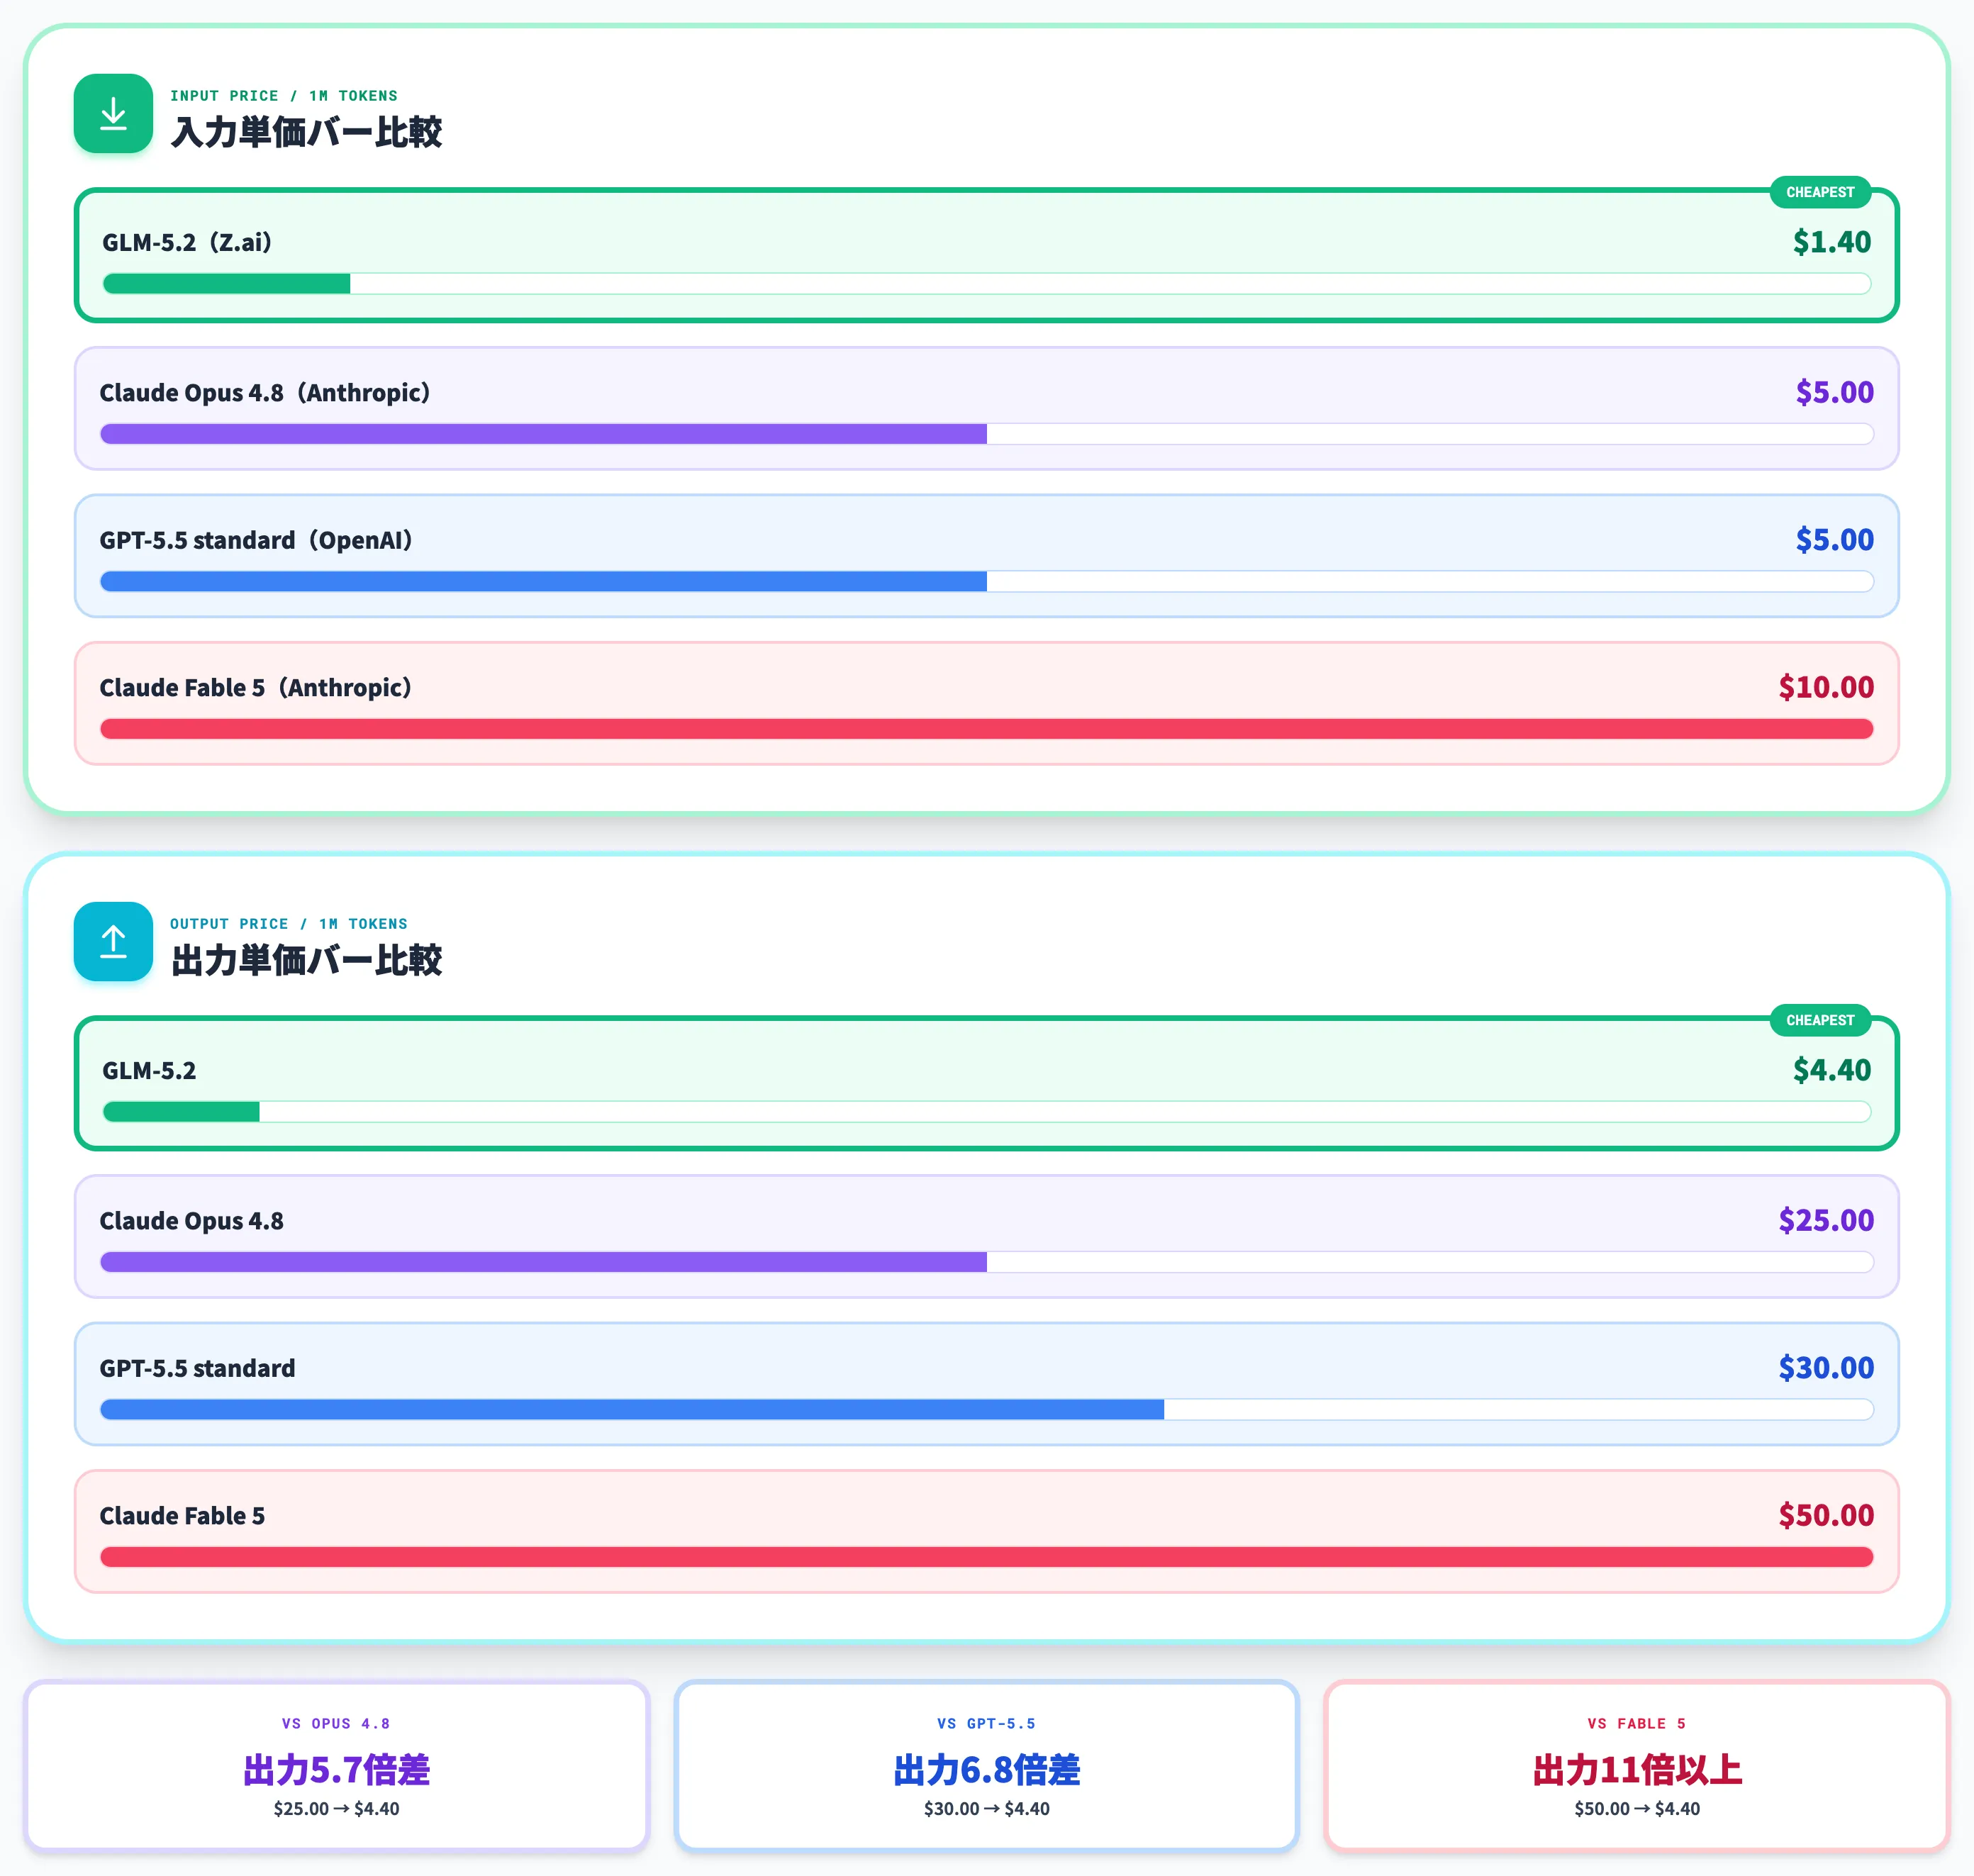
Task: Click the $1.40 price value
Action: pyautogui.click(x=1831, y=242)
